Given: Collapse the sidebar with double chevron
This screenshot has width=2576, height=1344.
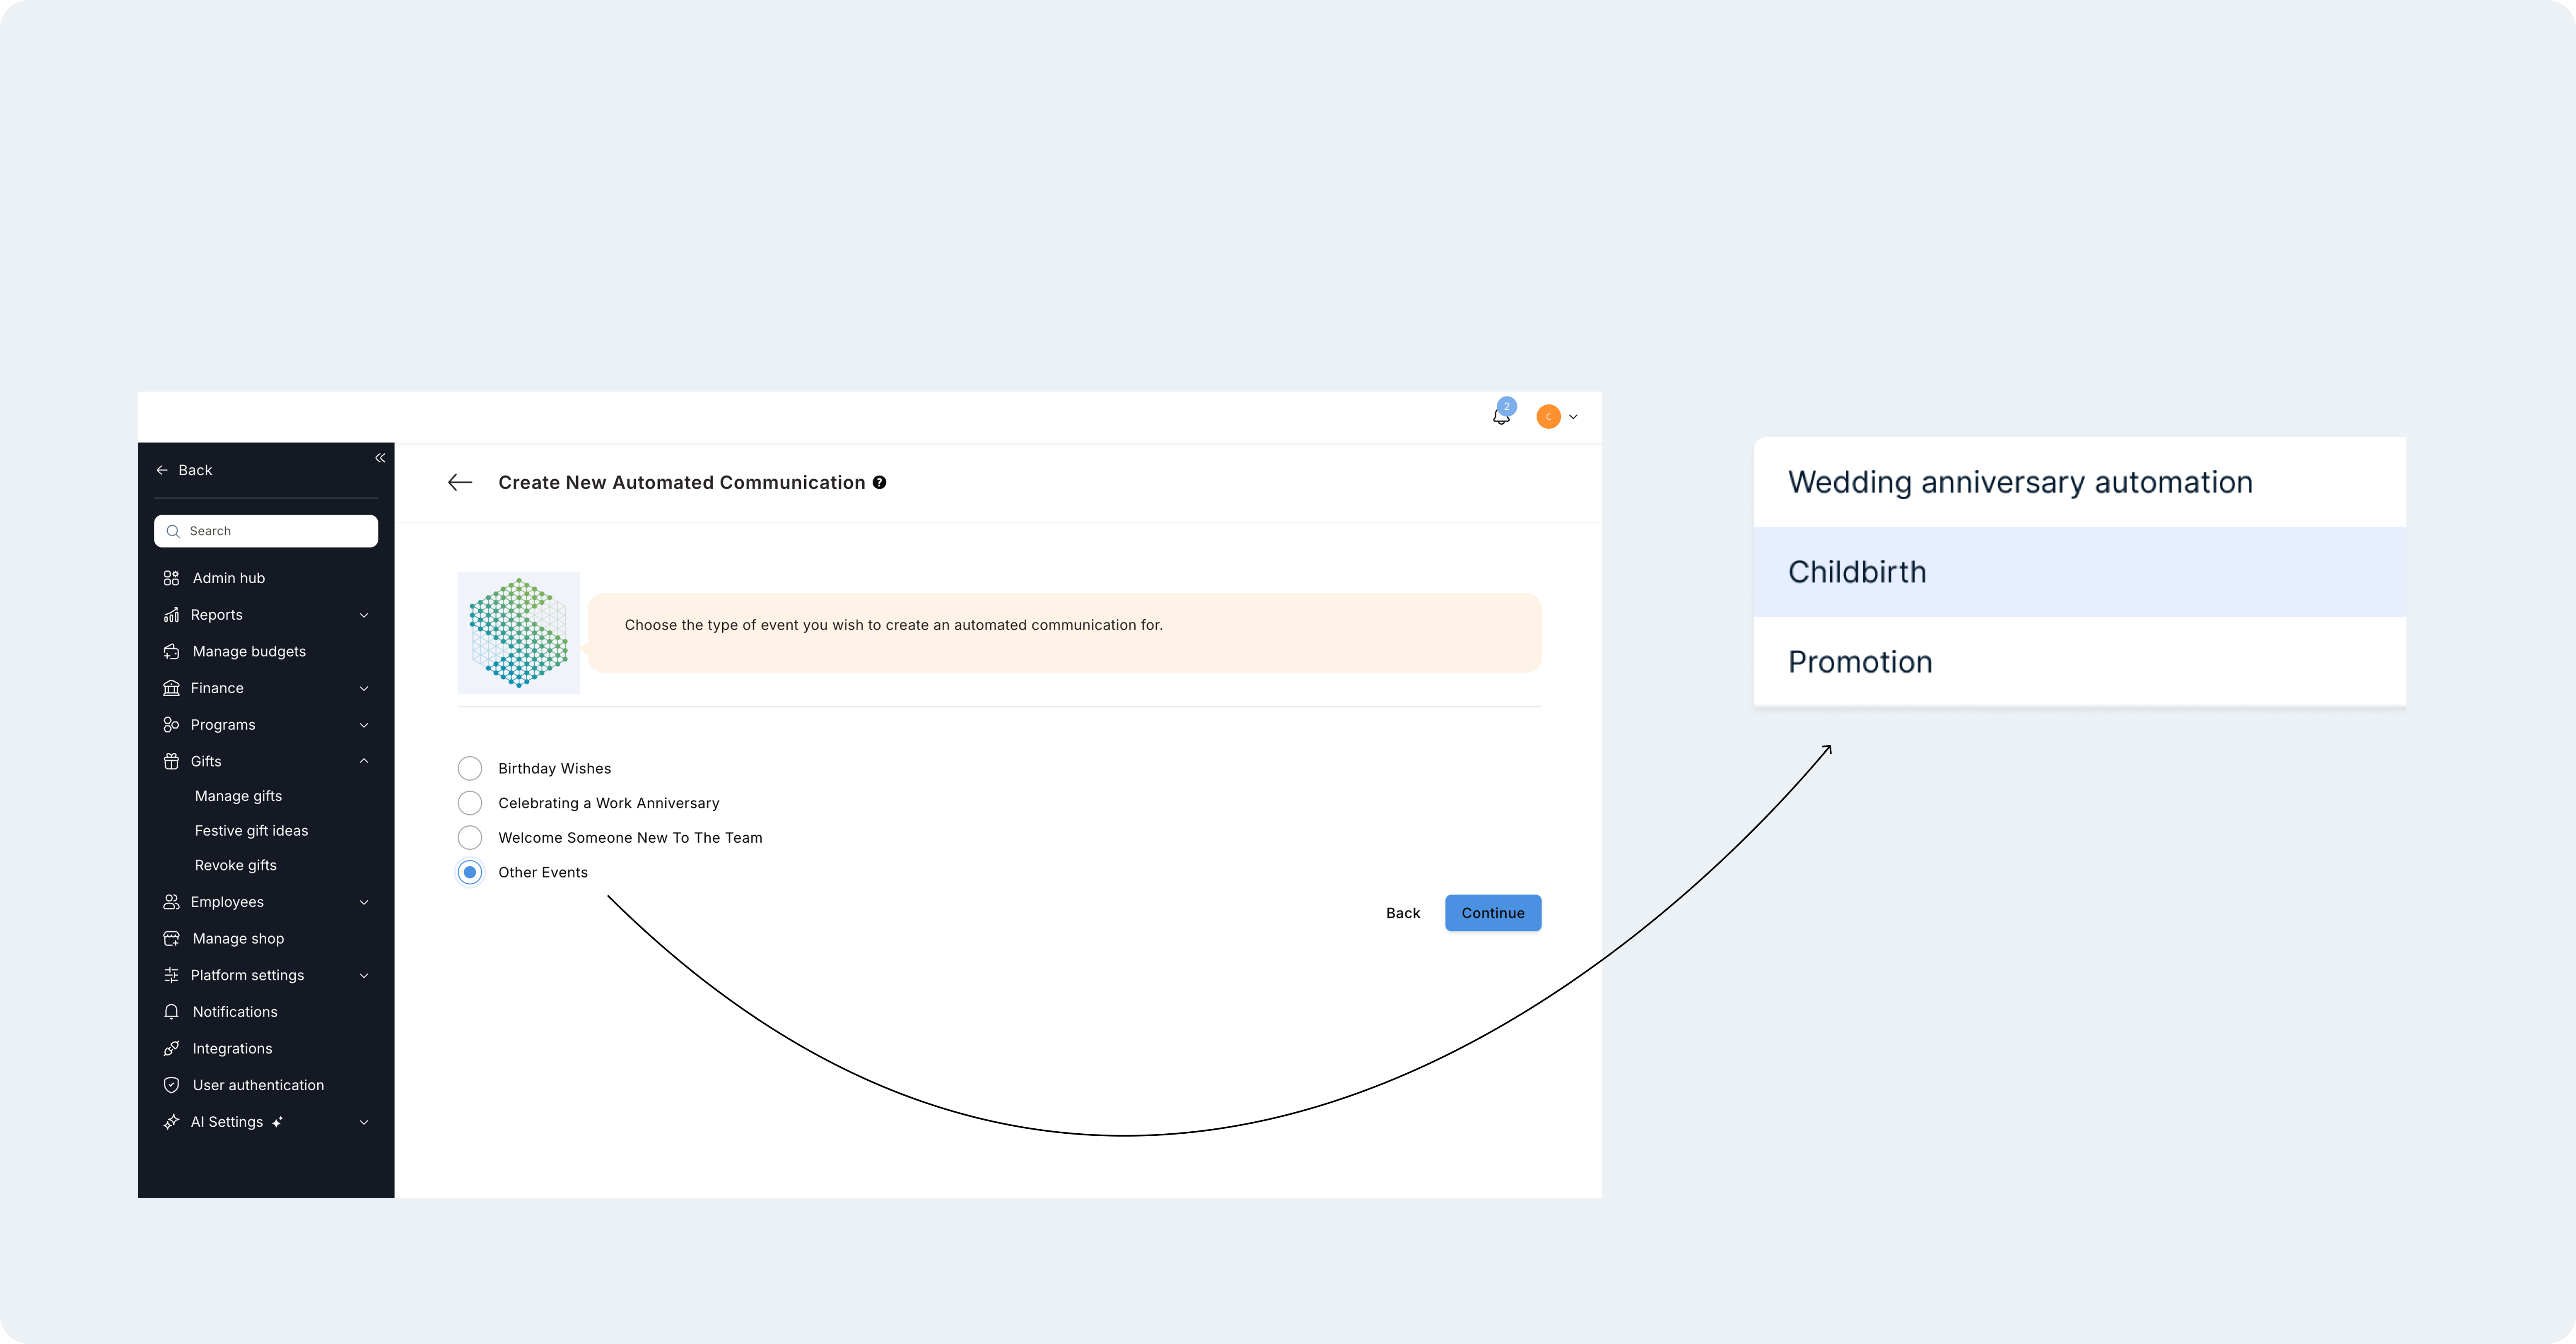Looking at the screenshot, I should (x=380, y=458).
